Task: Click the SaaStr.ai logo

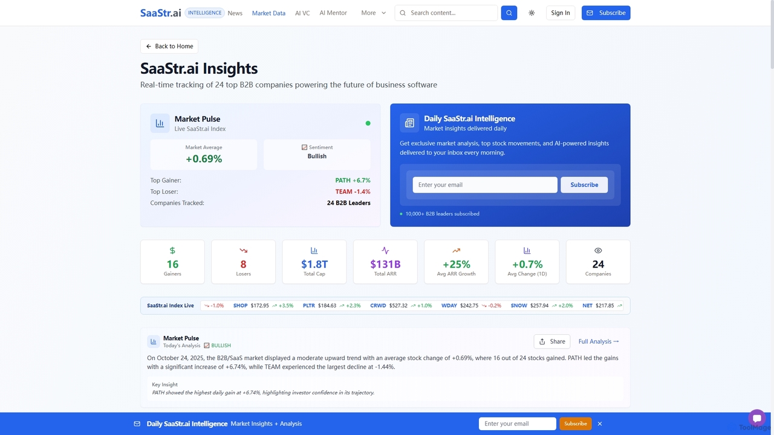Action: click(161, 13)
